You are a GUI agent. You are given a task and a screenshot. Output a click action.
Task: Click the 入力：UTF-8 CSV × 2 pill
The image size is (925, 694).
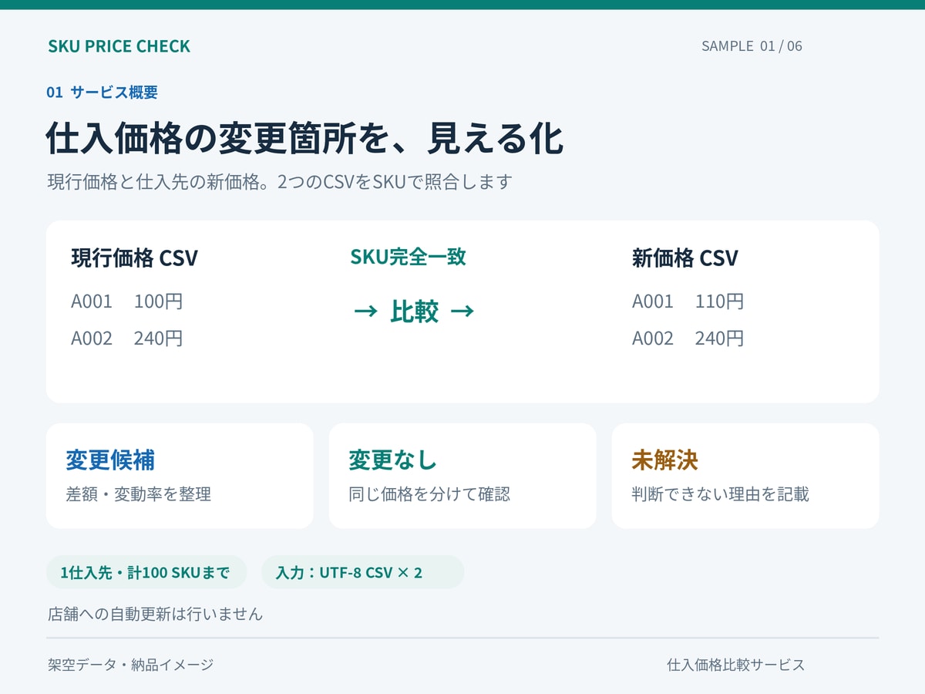[x=362, y=572]
